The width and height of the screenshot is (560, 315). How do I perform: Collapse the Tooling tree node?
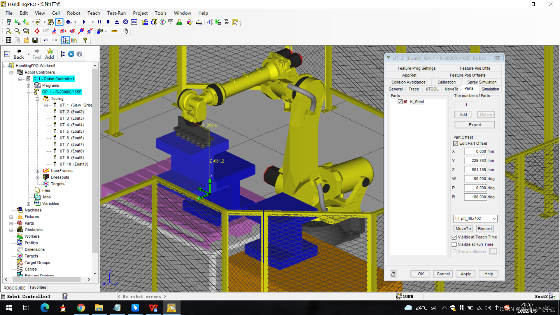point(37,99)
